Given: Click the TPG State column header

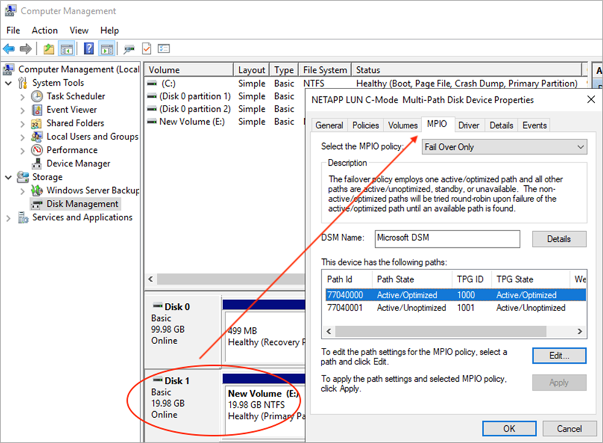Looking at the screenshot, I should (x=530, y=279).
